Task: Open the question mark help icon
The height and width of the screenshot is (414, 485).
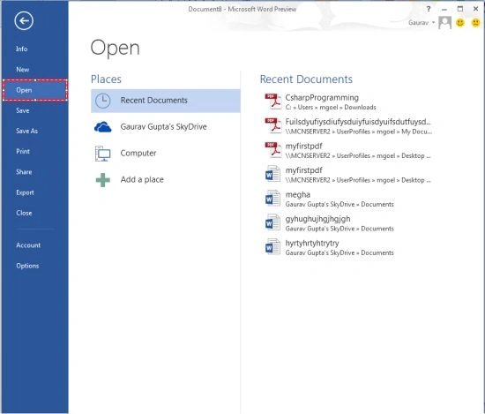Action: click(x=429, y=9)
